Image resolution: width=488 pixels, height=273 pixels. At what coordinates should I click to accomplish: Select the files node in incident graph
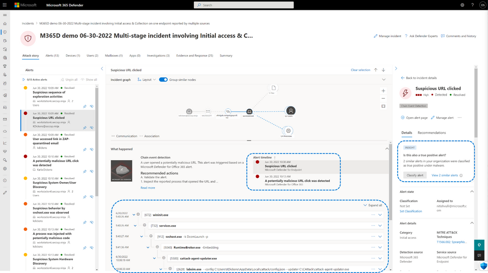pyautogui.click(x=273, y=88)
